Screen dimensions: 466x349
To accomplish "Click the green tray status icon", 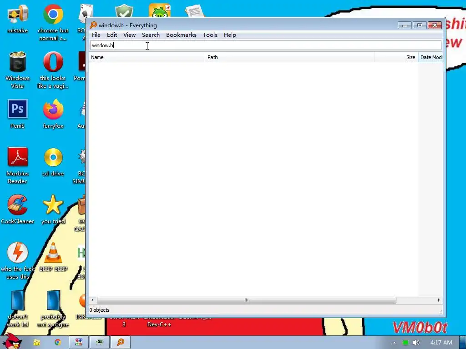I will [x=405, y=343].
